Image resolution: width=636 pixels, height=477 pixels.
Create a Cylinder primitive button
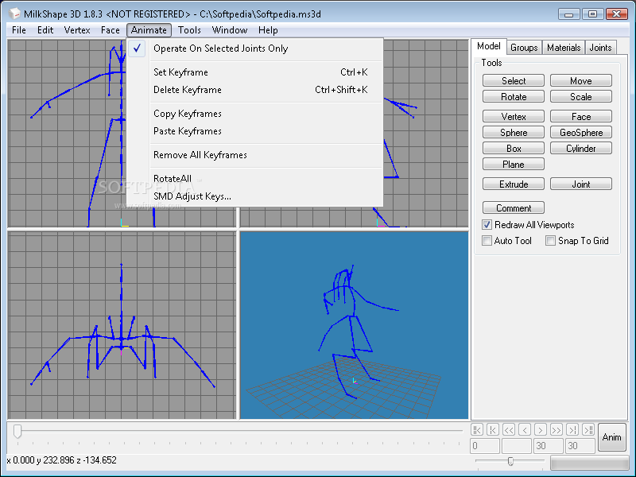pyautogui.click(x=581, y=148)
